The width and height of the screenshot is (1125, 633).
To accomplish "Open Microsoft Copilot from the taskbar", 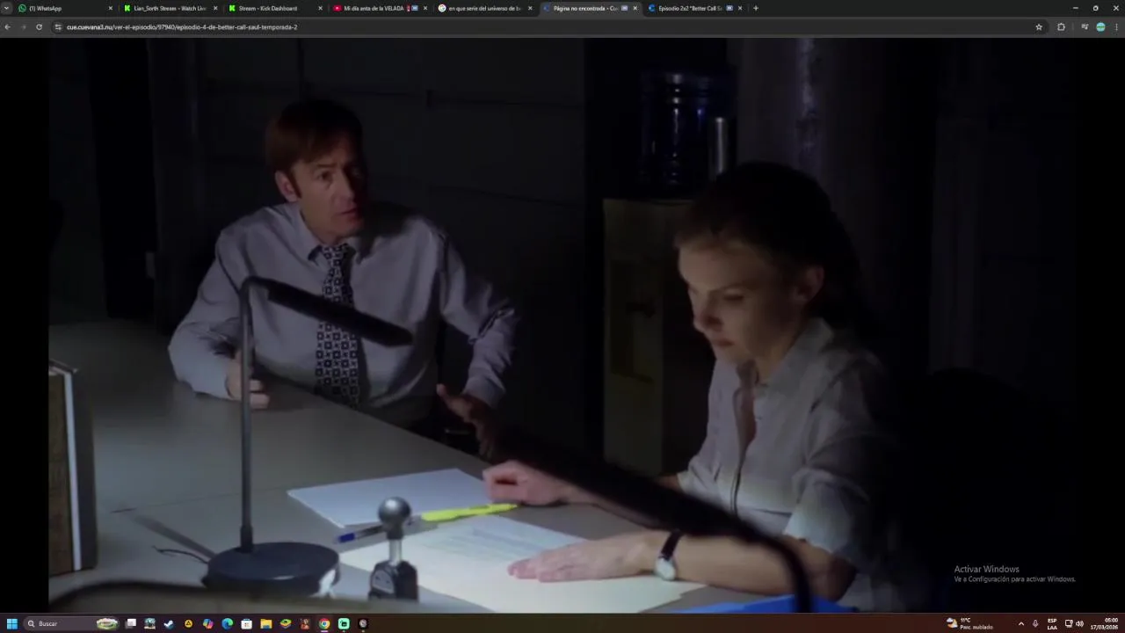I will pos(207,623).
